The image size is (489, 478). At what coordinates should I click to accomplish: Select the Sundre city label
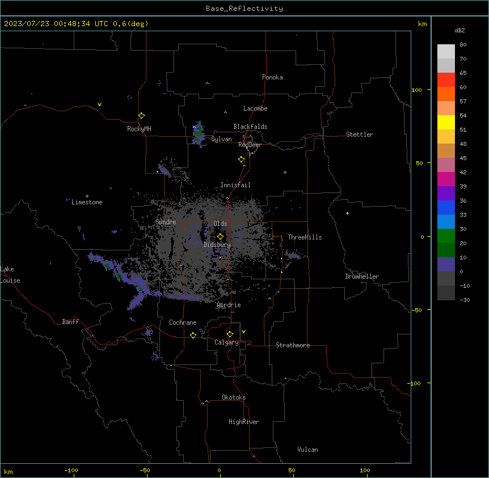pos(166,222)
